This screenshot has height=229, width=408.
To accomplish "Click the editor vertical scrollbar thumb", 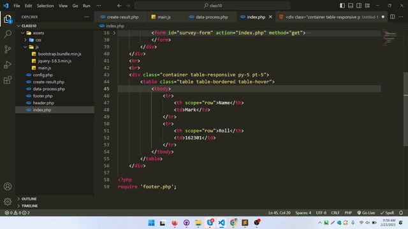I will [x=405, y=109].
